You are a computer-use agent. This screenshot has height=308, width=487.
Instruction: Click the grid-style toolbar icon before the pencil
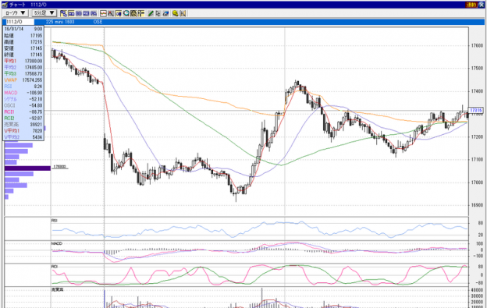click(141, 13)
